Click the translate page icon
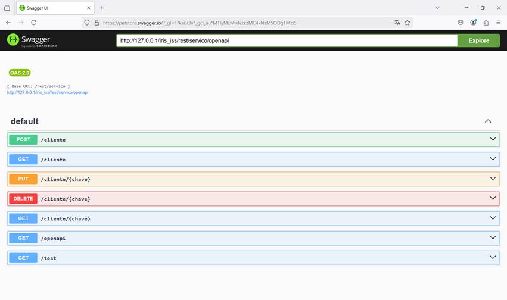 397,23
